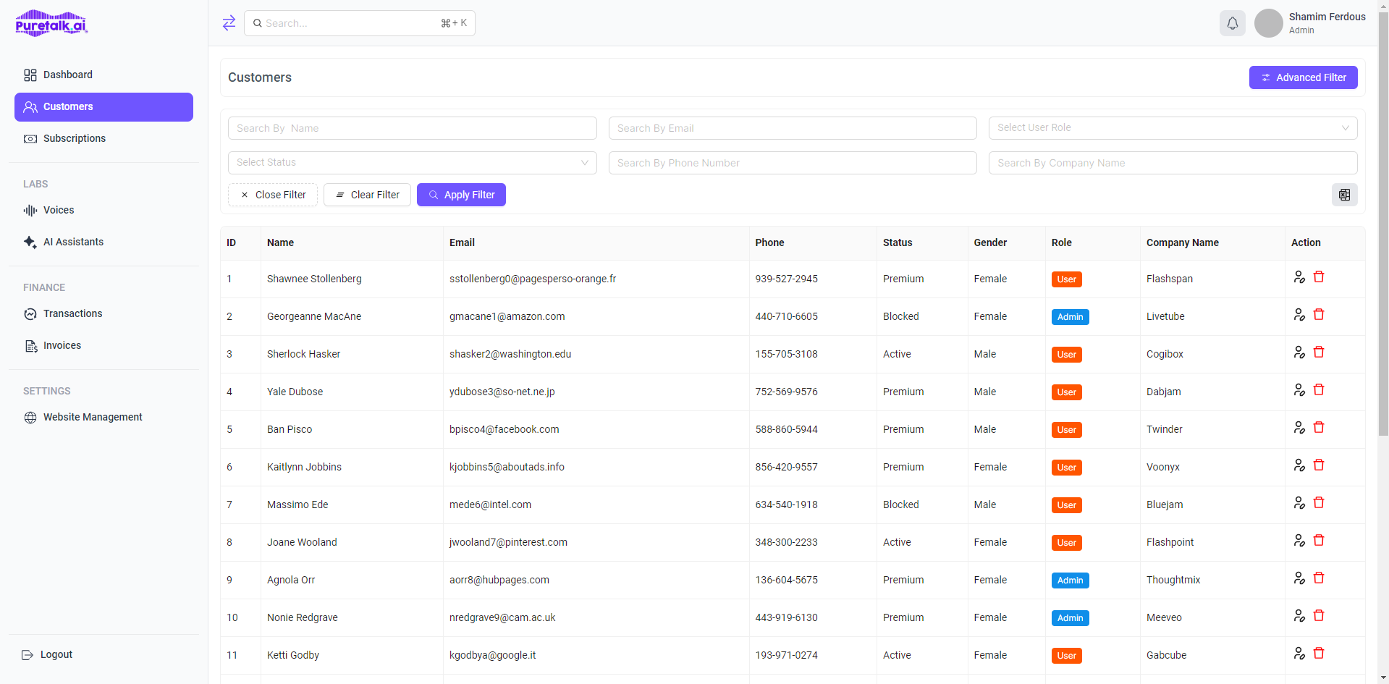The width and height of the screenshot is (1389, 684).
Task: Click the Search By Email input field
Action: click(x=792, y=127)
